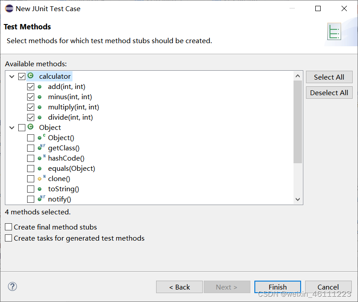Click the public method icon beside add(int, int)
This screenshot has width=358, height=302.
tap(40, 87)
